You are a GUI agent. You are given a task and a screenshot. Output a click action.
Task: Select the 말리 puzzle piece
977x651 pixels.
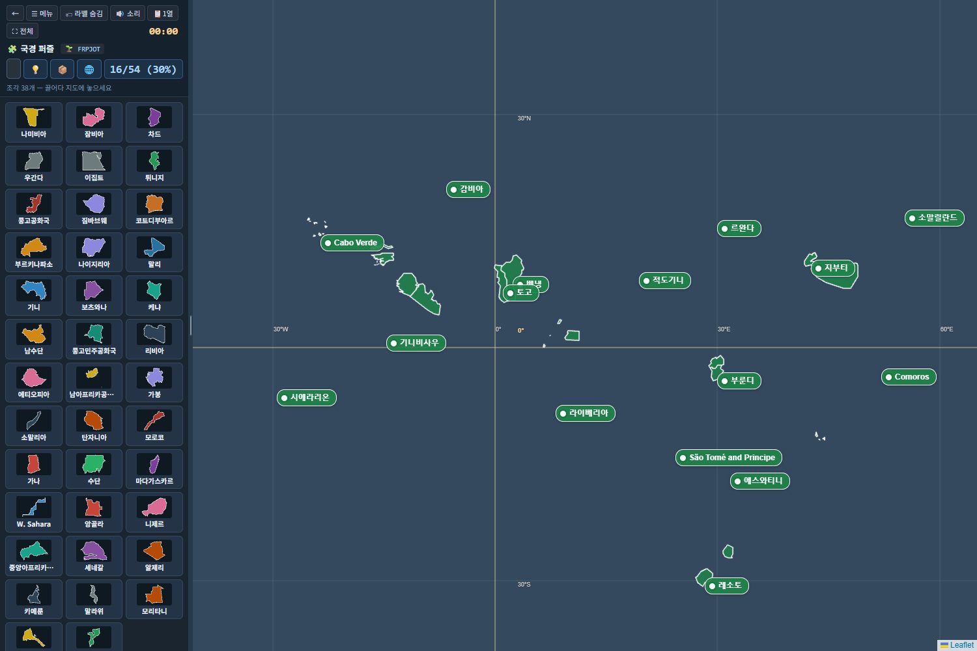(154, 253)
